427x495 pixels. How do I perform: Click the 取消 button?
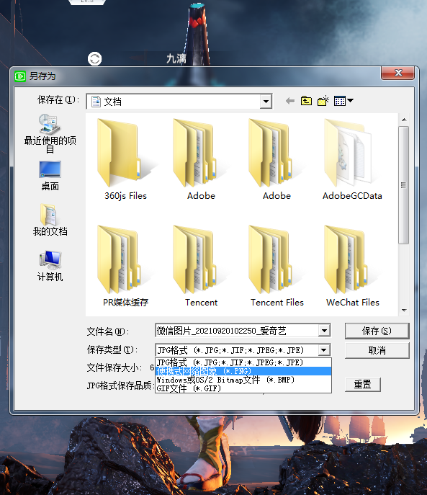377,350
